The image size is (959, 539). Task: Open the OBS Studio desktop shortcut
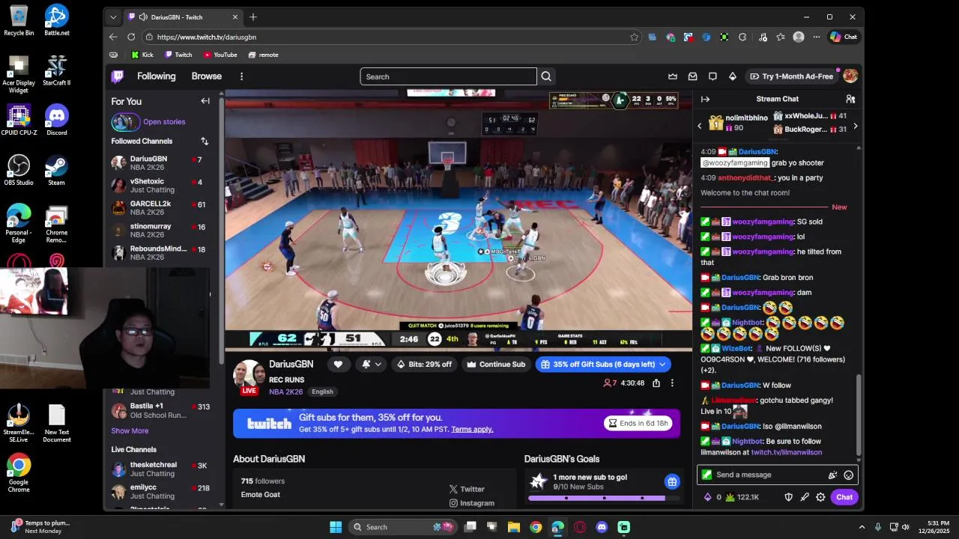pyautogui.click(x=19, y=170)
